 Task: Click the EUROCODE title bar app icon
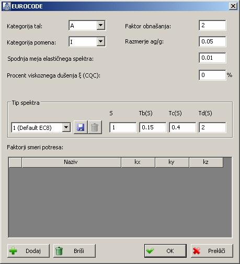pos(6,6)
